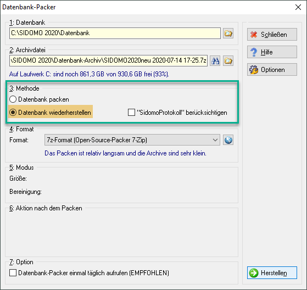Image resolution: width=307 pixels, height=290 pixels.
Task: Select the Datenbank packen radio option
Action: tap(13, 99)
